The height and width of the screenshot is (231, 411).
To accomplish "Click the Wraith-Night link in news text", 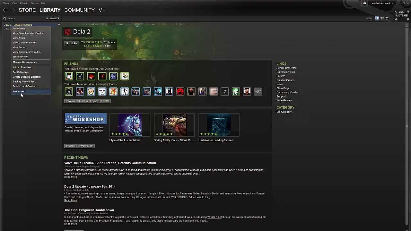I will (214, 217).
